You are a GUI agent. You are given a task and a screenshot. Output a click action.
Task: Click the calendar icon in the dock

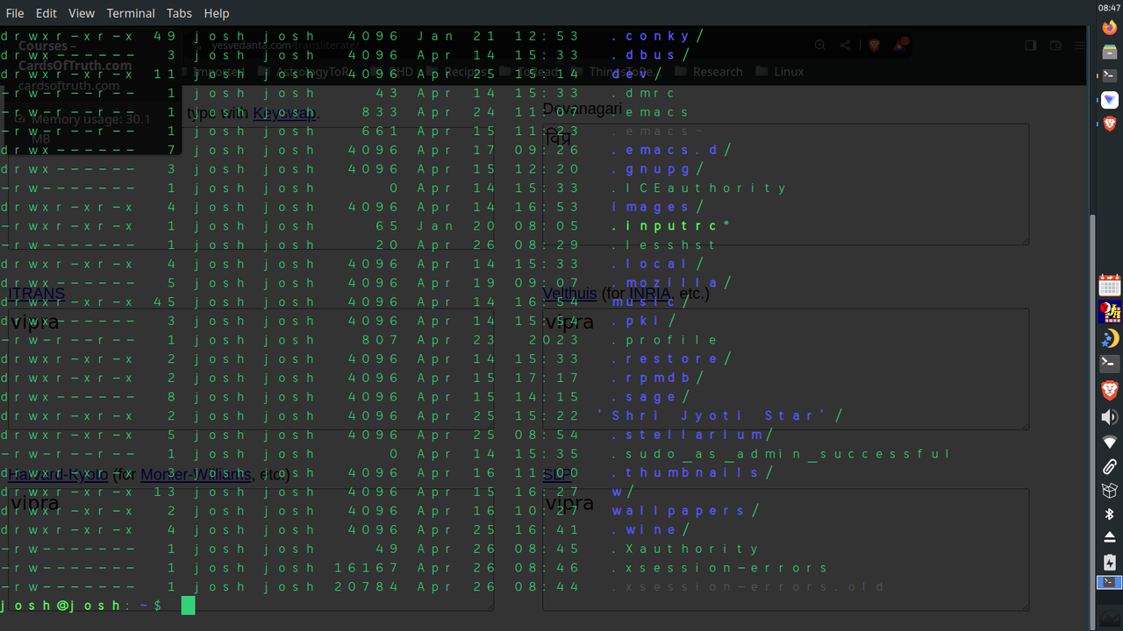click(x=1110, y=285)
